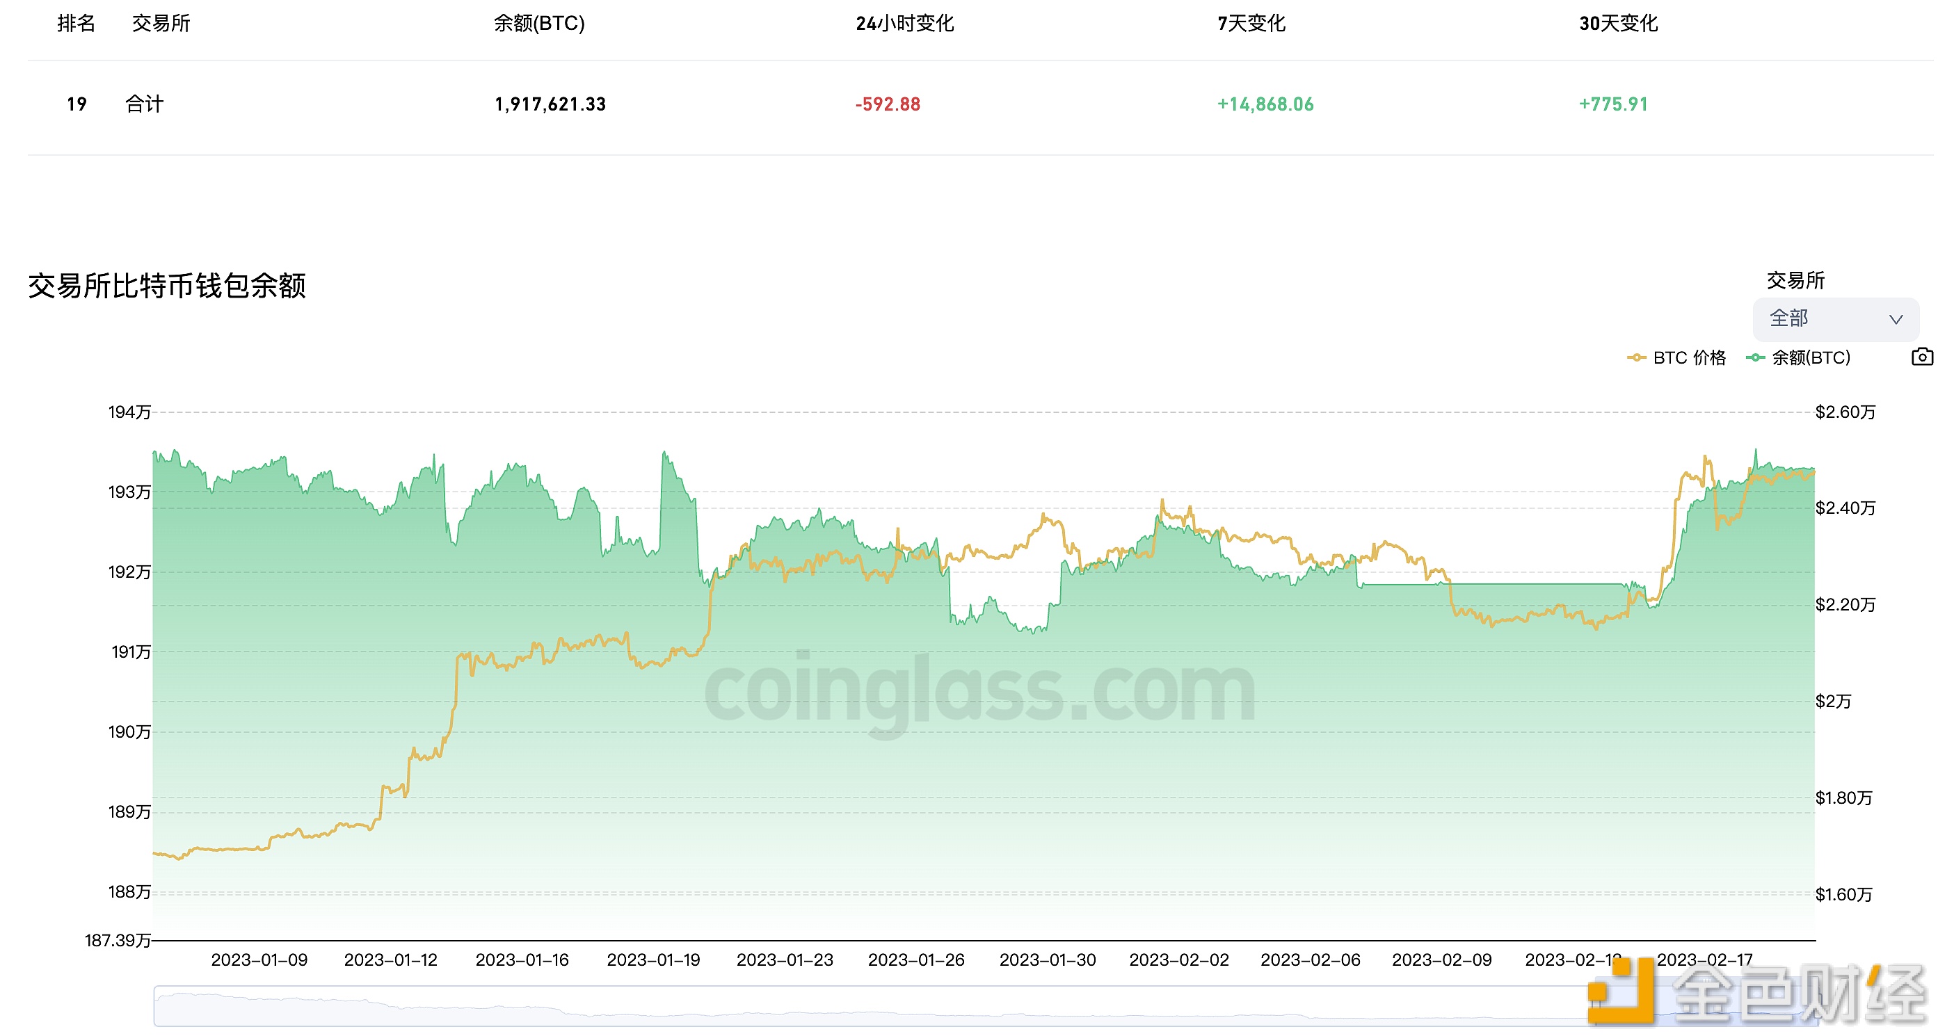Select the 合计 row label
The image size is (1938, 1036).
[x=144, y=104]
